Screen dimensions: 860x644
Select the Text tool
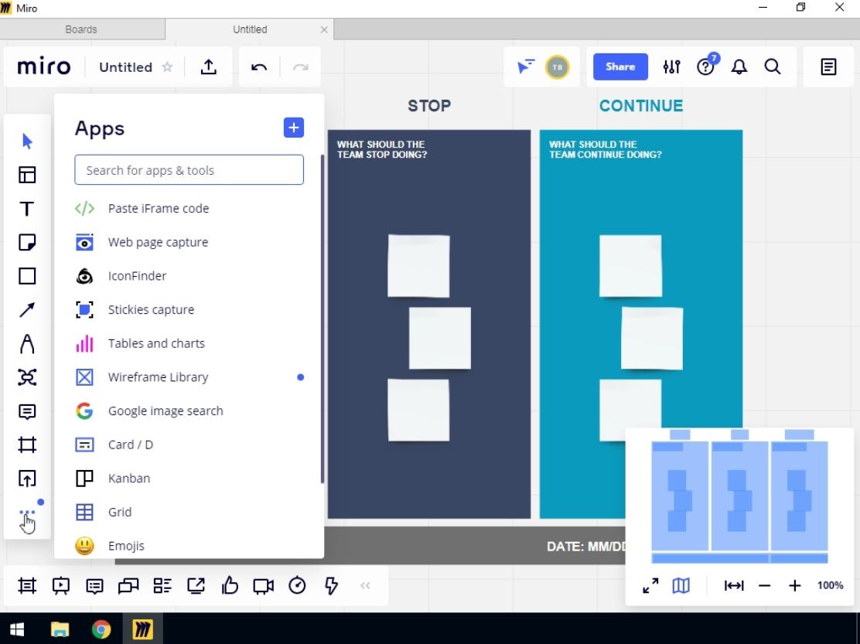pos(27,209)
